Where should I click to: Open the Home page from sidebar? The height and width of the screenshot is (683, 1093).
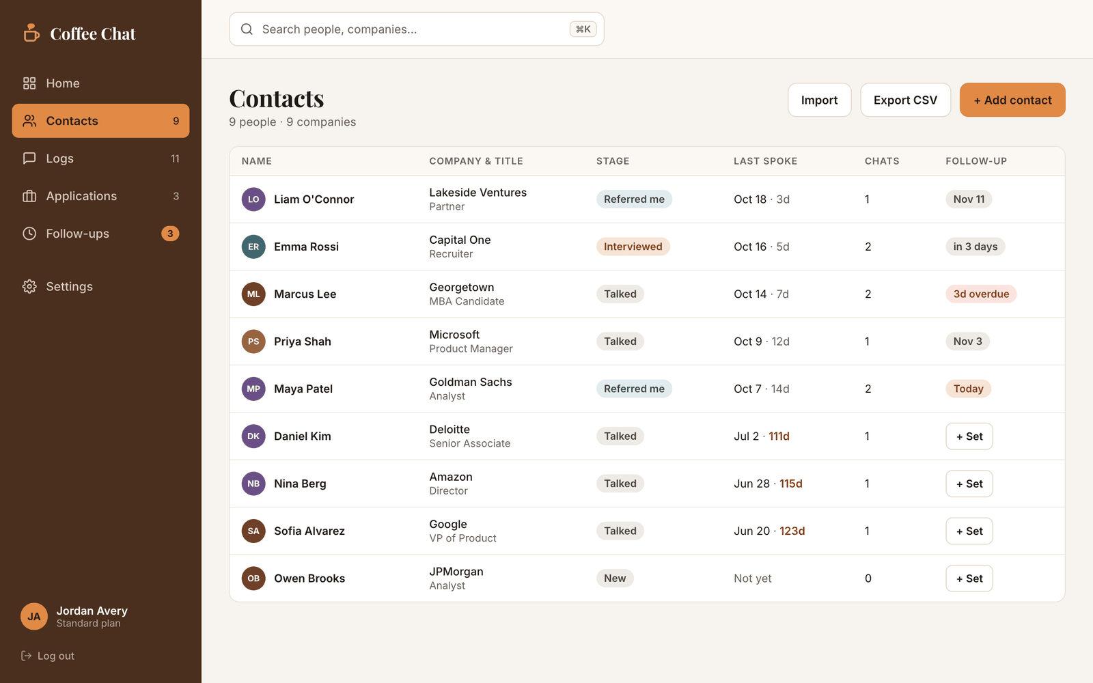tap(100, 83)
